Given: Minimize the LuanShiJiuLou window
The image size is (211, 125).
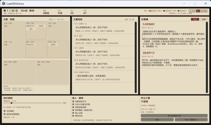Looking at the screenshot, I should click(184, 3).
